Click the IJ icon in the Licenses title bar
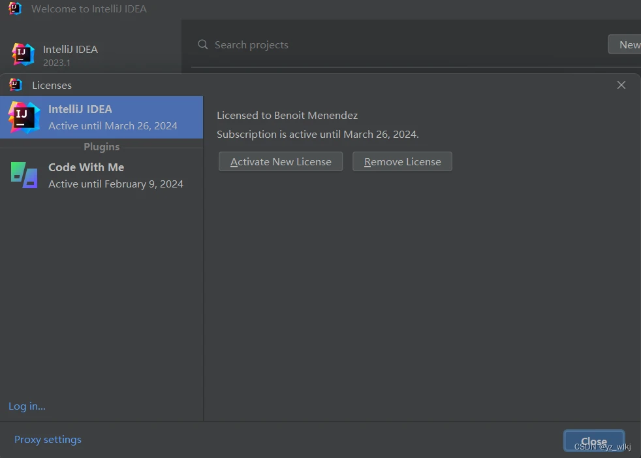This screenshot has height=458, width=641. click(16, 85)
